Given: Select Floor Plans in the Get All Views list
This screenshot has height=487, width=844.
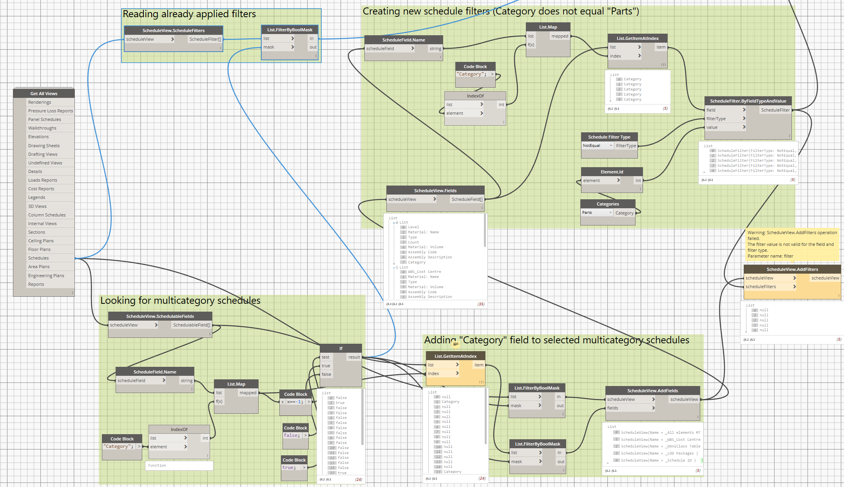Looking at the screenshot, I should coord(39,249).
